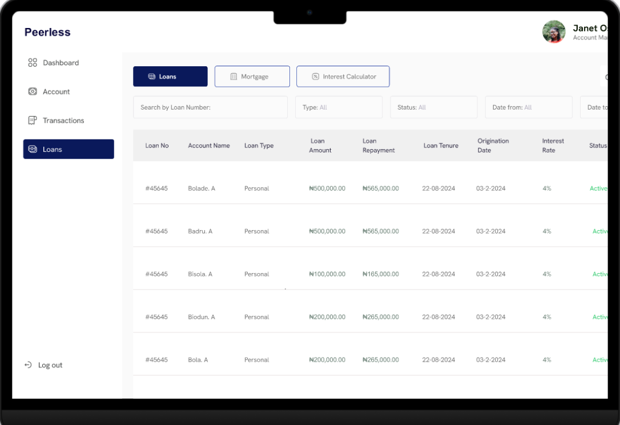
Task: Click the Peerless logo text
Action: (x=47, y=33)
